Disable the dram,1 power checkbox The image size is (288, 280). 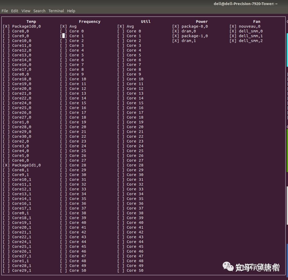175,41
